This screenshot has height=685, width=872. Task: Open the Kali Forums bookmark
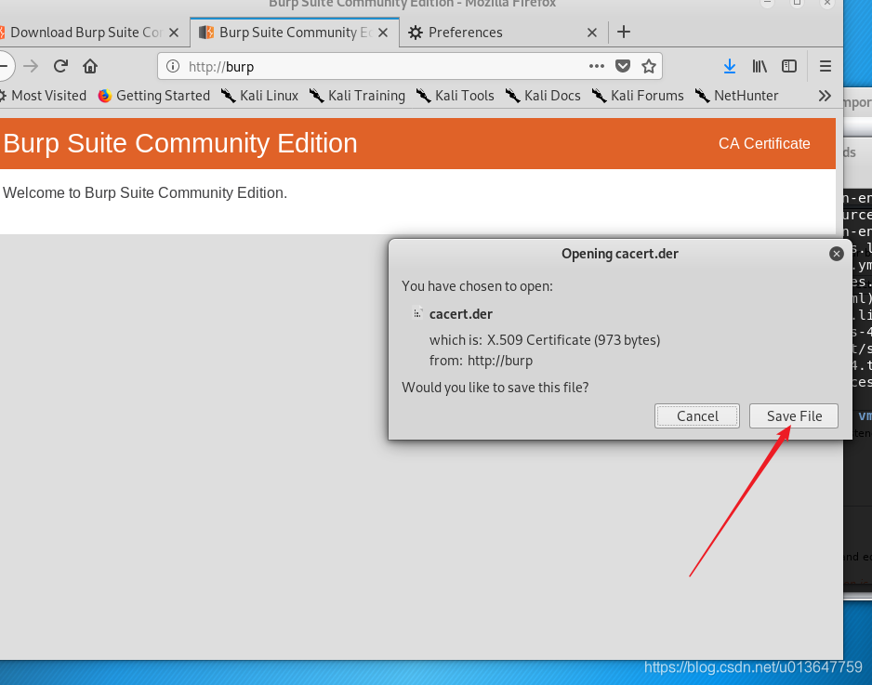638,96
